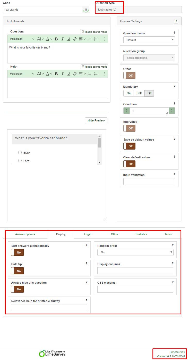Open LimeSurvey donate logo link

52,353
